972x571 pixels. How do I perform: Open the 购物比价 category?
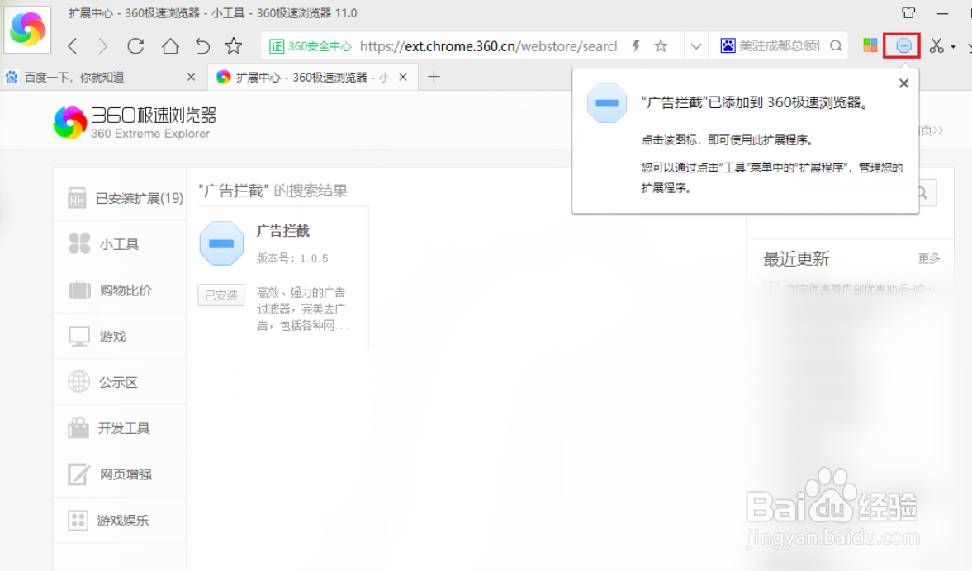click(x=120, y=290)
